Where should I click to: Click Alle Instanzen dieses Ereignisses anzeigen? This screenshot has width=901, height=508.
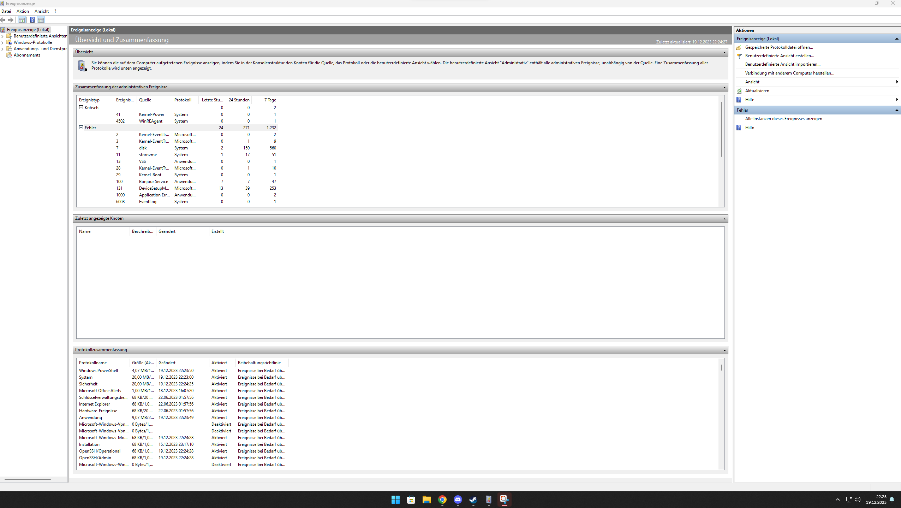[783, 119]
